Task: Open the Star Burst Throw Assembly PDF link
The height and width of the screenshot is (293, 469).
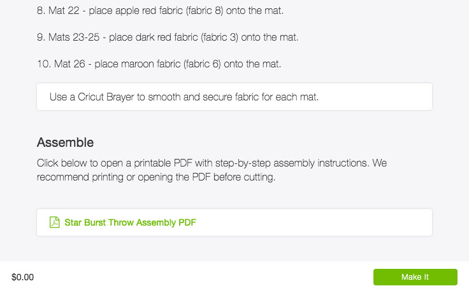Action: tap(130, 222)
